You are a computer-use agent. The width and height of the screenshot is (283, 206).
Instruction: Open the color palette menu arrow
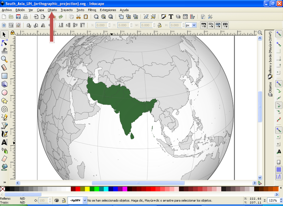(x=281, y=188)
